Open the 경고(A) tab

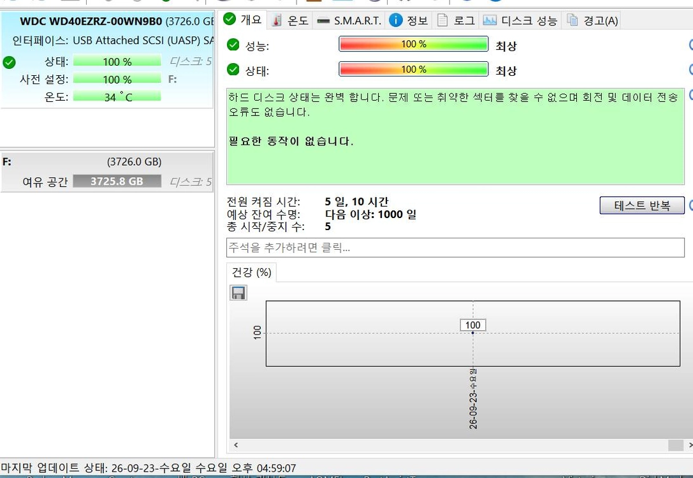pyautogui.click(x=592, y=20)
